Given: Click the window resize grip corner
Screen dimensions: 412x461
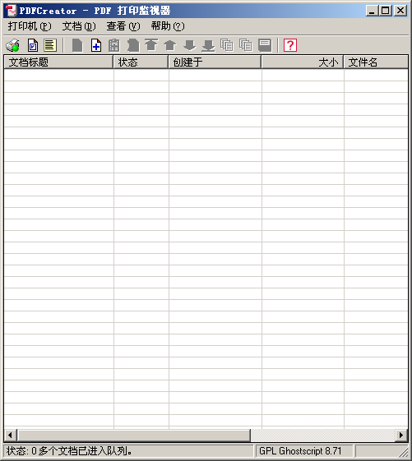Looking at the screenshot, I should [x=404, y=452].
